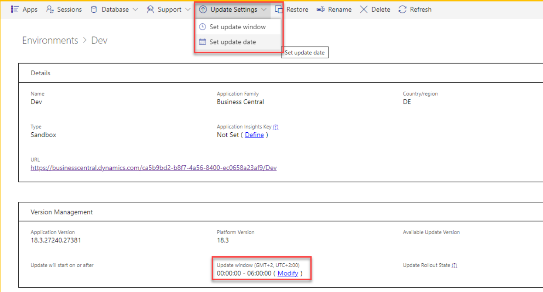
Task: Click the Update Settings arrow-circle icon
Action: pyautogui.click(x=203, y=9)
